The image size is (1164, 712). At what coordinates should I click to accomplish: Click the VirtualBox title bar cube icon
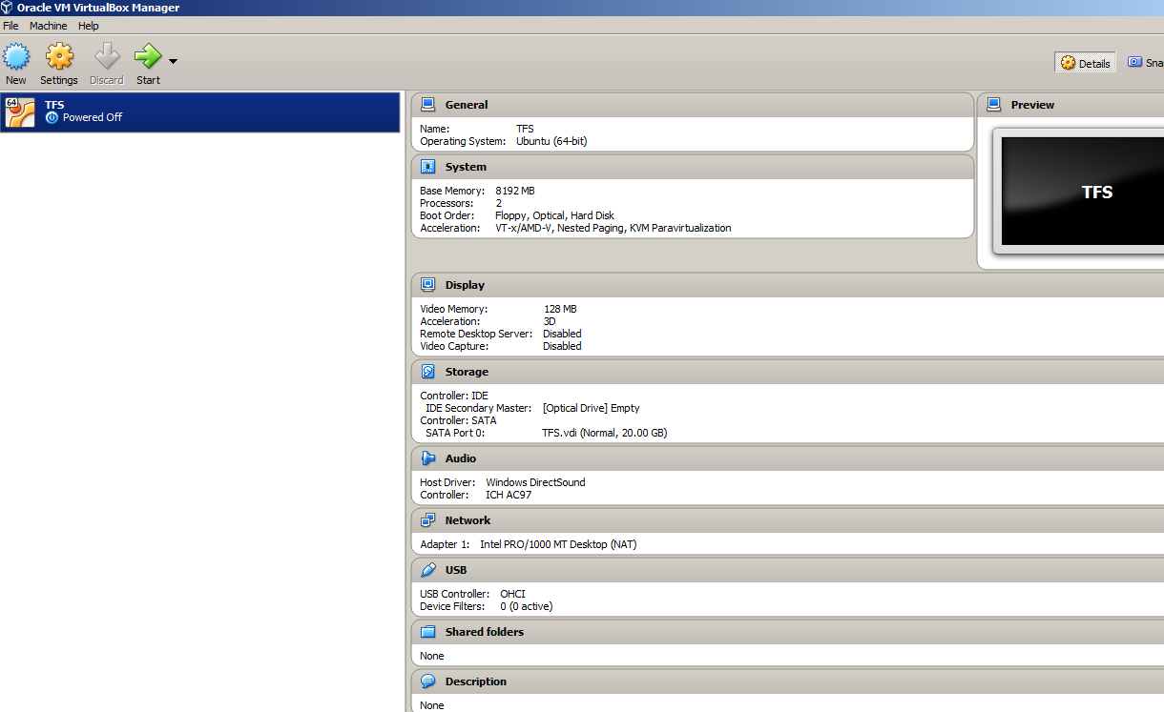coord(8,8)
